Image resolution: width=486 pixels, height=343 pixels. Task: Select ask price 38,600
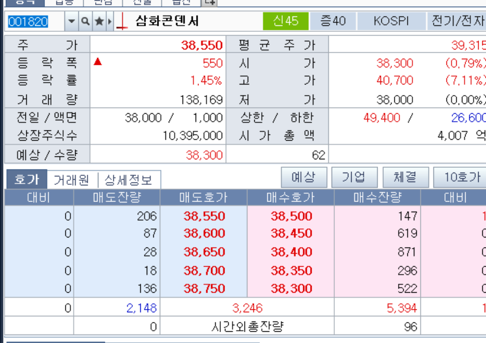pyautogui.click(x=205, y=234)
